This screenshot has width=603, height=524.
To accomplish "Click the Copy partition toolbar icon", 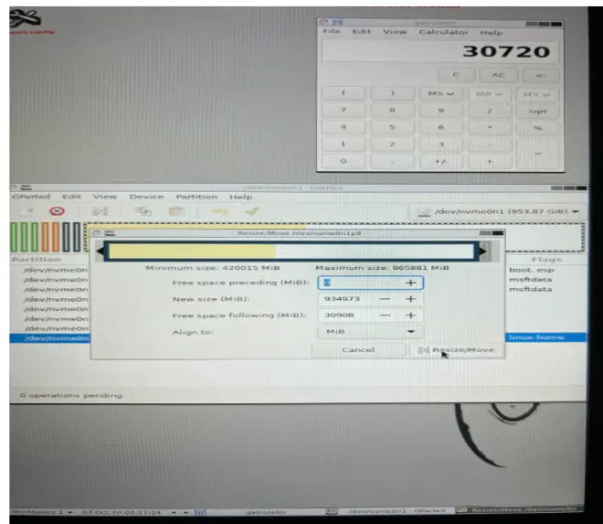I will [143, 211].
